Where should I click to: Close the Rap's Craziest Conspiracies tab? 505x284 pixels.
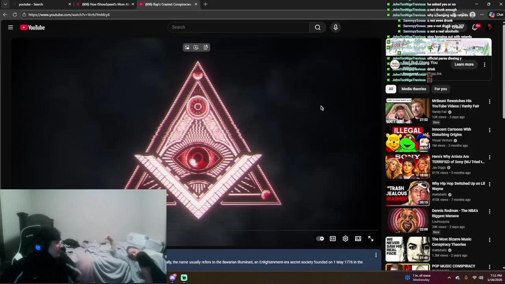coord(196,4)
